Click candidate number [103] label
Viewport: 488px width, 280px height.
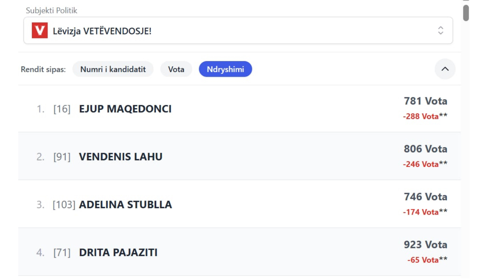point(64,205)
